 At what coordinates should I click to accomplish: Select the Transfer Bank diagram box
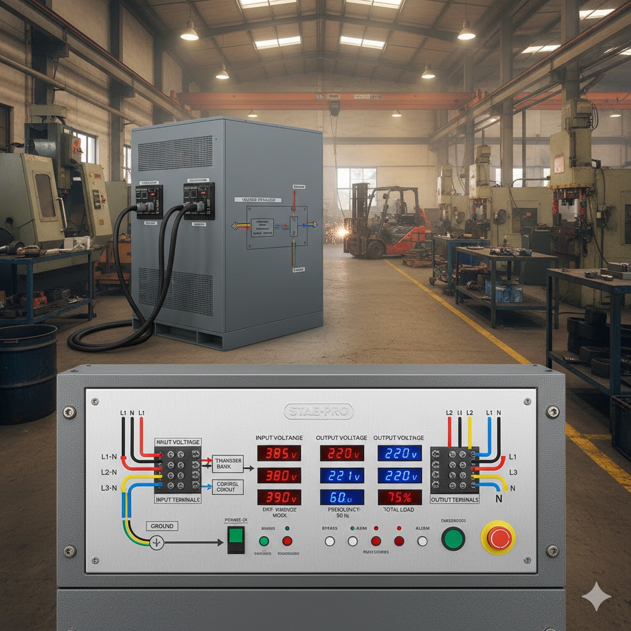coord(227,464)
